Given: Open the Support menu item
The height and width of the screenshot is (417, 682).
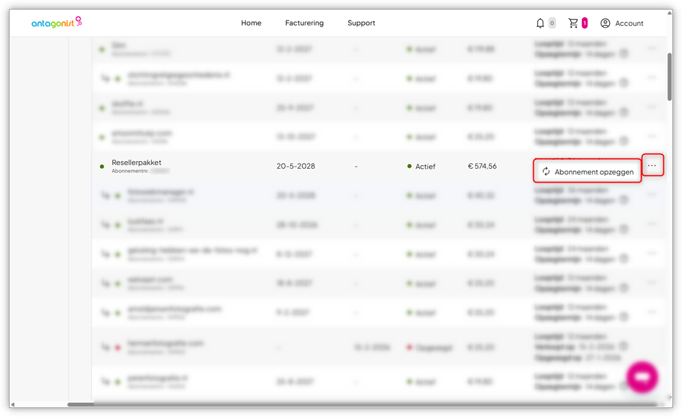Looking at the screenshot, I should click(361, 23).
